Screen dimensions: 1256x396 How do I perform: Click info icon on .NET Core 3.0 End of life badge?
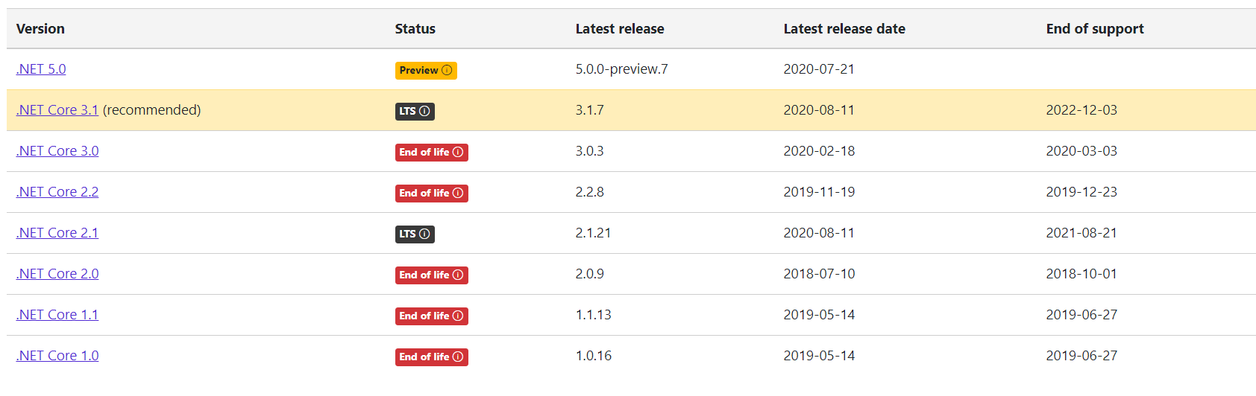458,152
